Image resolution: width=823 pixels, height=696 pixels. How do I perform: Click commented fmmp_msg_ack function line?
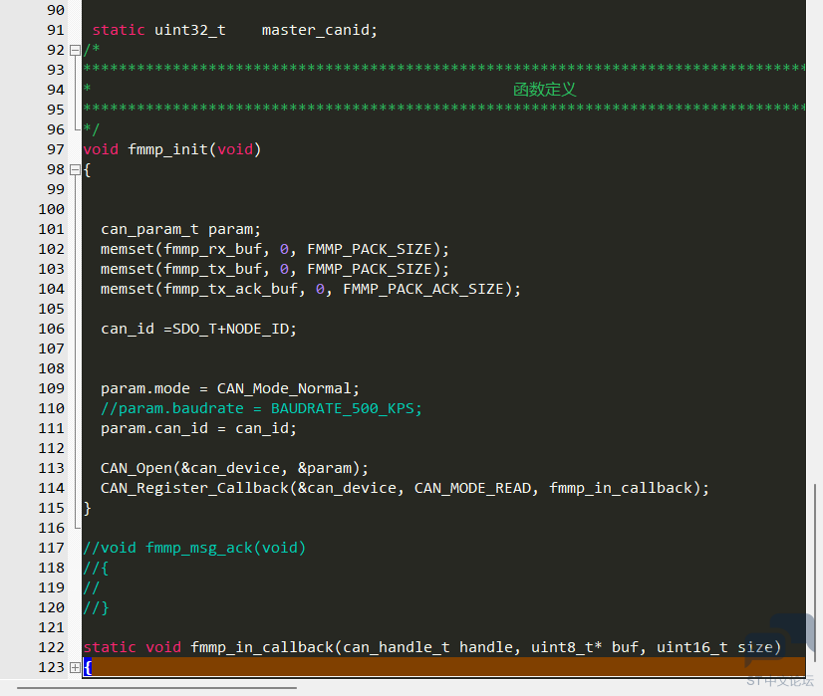[x=194, y=548]
